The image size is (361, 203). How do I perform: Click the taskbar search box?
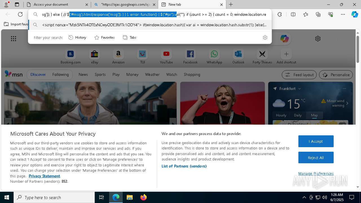[x=54, y=197]
